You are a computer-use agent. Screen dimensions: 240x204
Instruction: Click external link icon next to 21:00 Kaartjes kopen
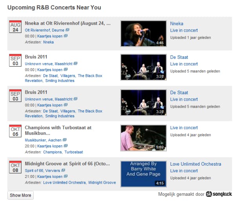(65, 177)
